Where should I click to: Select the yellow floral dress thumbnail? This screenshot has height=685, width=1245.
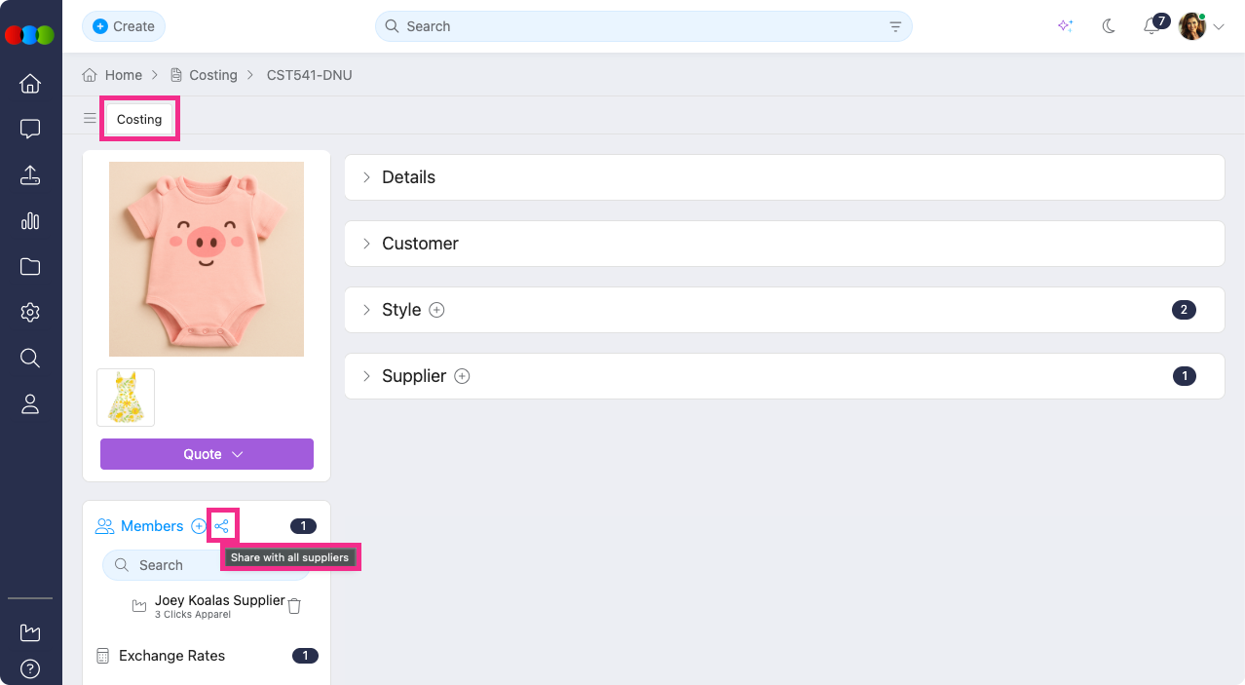pos(126,398)
